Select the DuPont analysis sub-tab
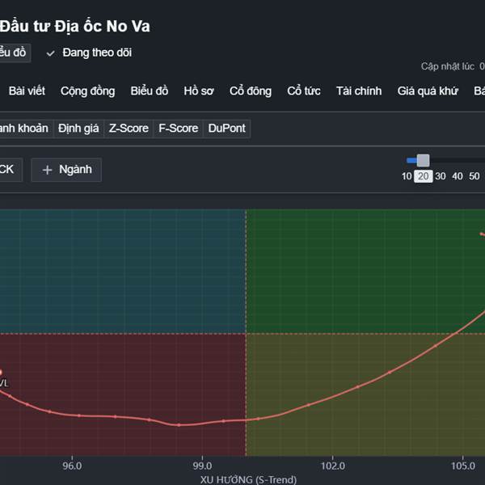 pyautogui.click(x=226, y=129)
